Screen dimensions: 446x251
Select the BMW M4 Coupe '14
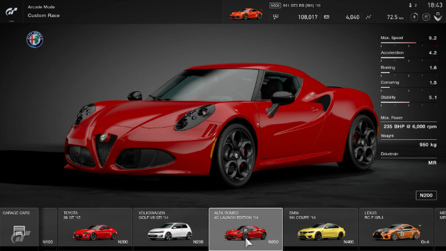(321, 227)
